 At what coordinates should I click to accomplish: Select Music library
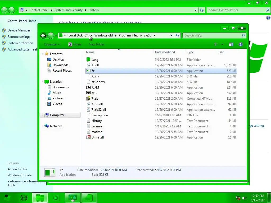click(x=57, y=93)
